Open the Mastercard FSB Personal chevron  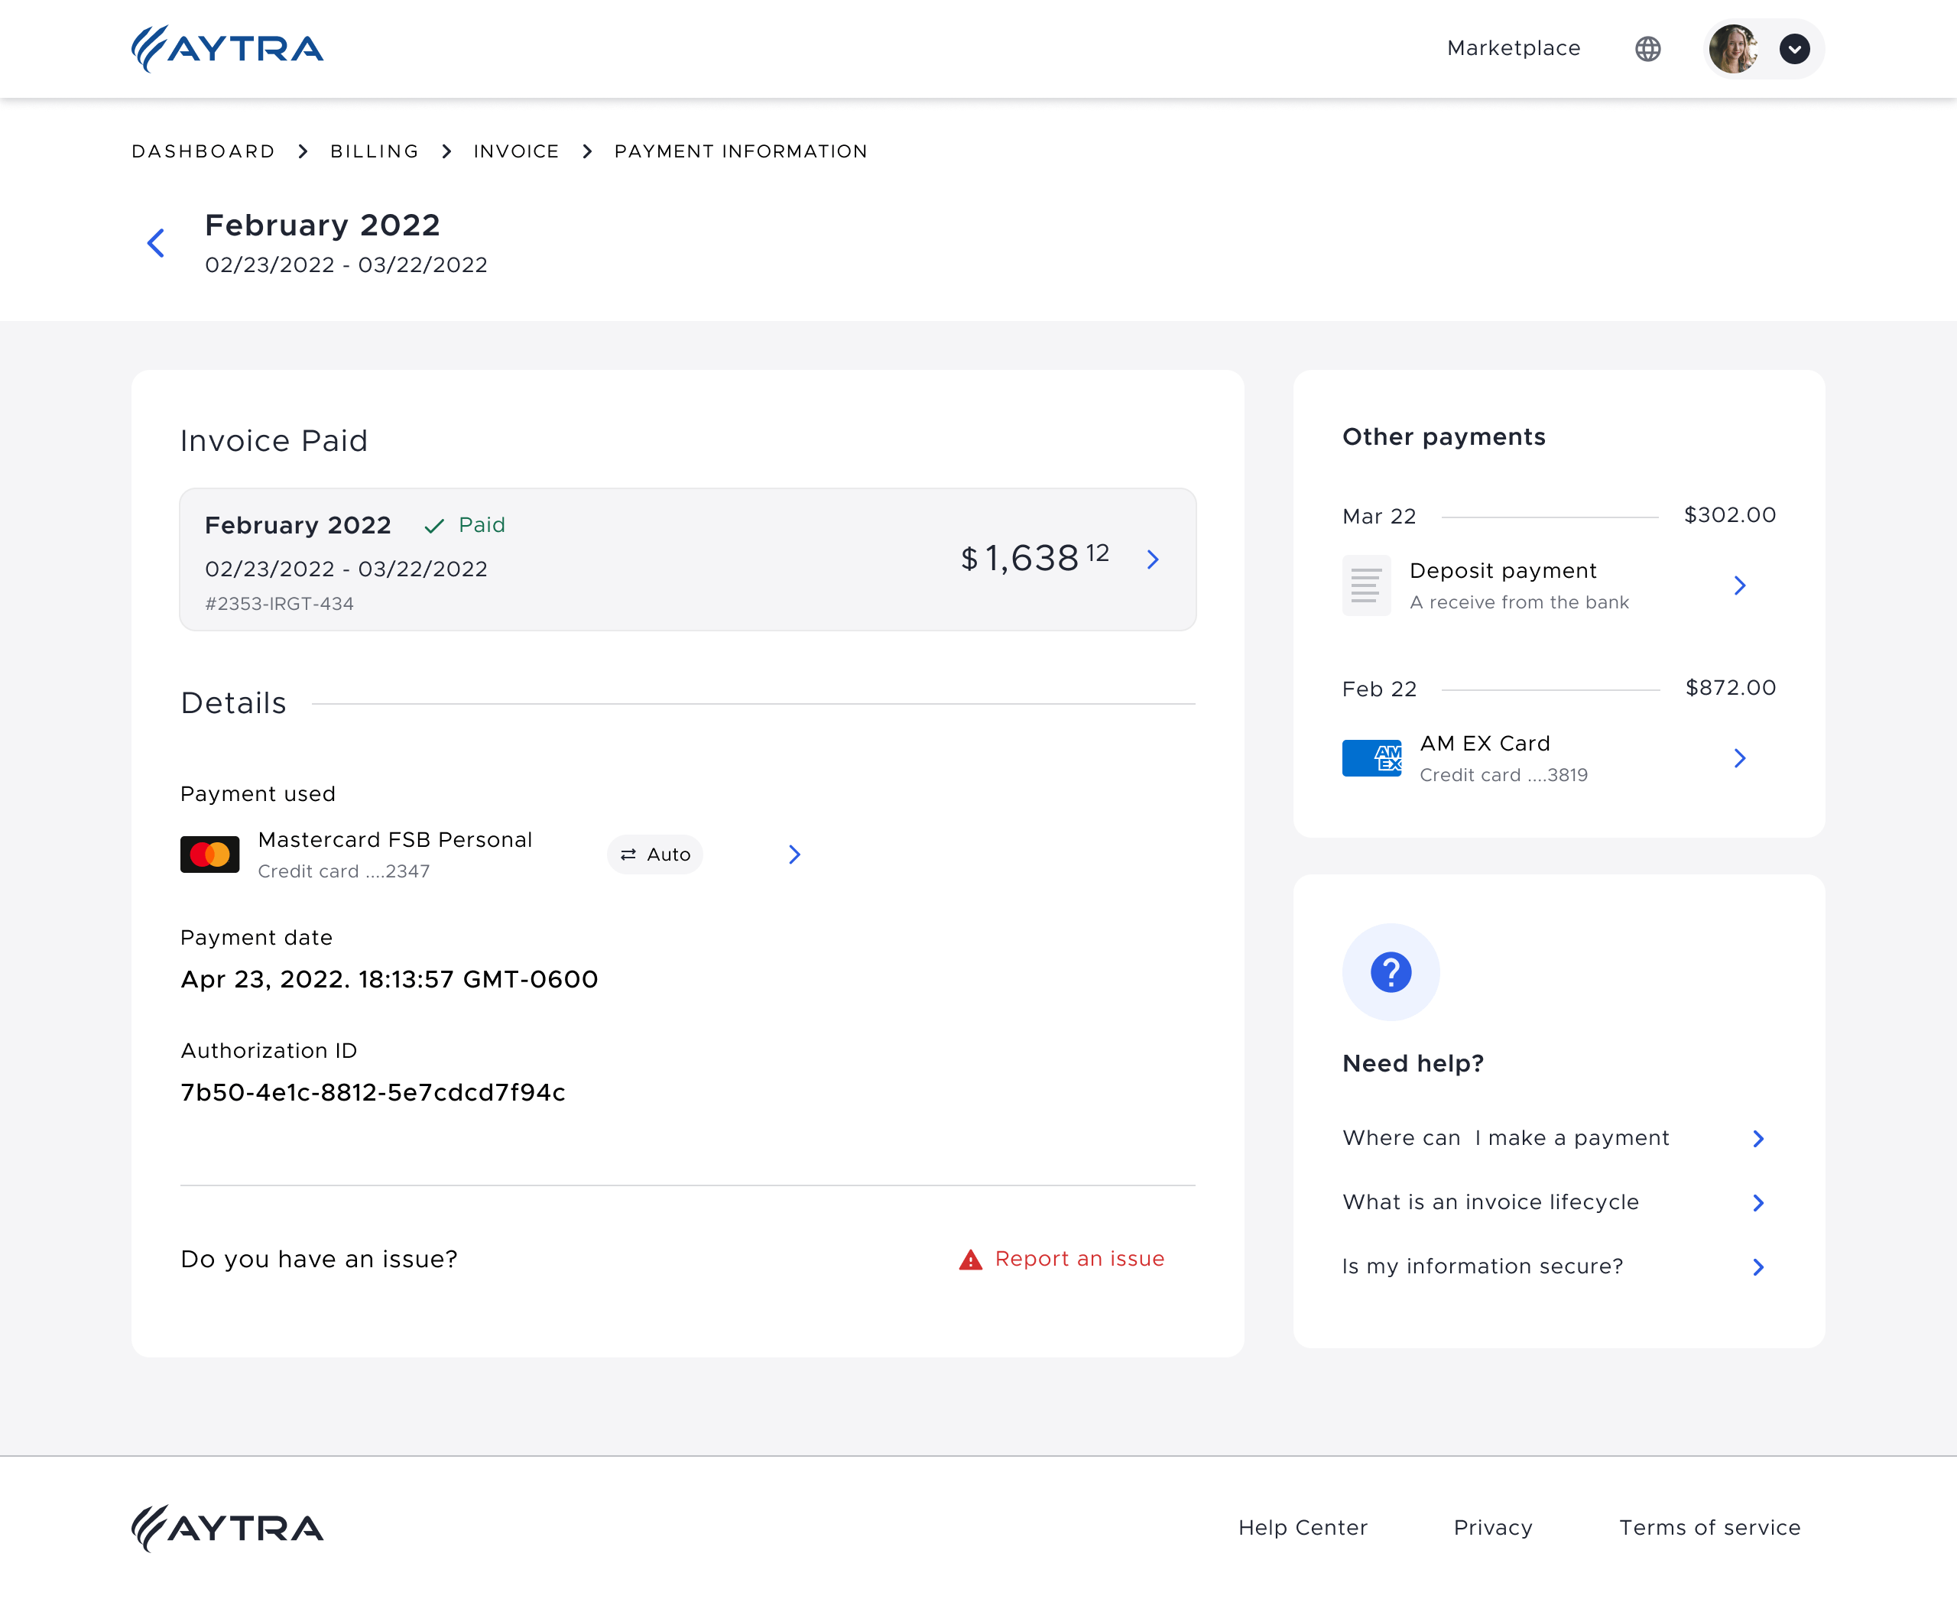tap(795, 855)
